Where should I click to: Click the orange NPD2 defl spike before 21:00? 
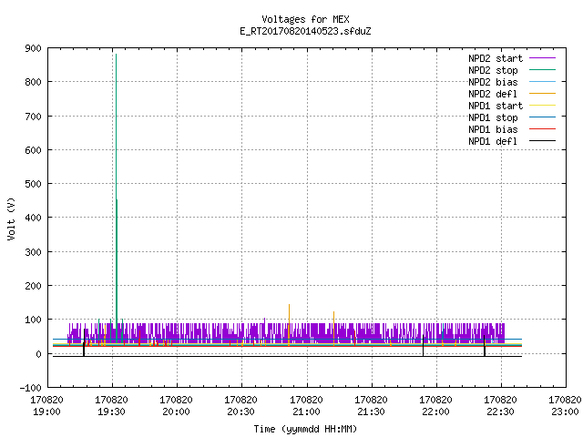click(289, 325)
